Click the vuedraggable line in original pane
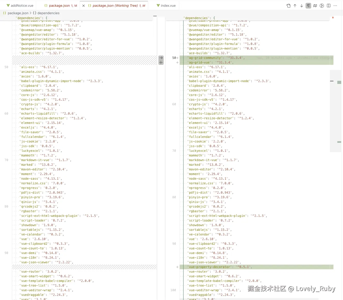The width and height of the screenshot is (343, 300). click(x=43, y=295)
